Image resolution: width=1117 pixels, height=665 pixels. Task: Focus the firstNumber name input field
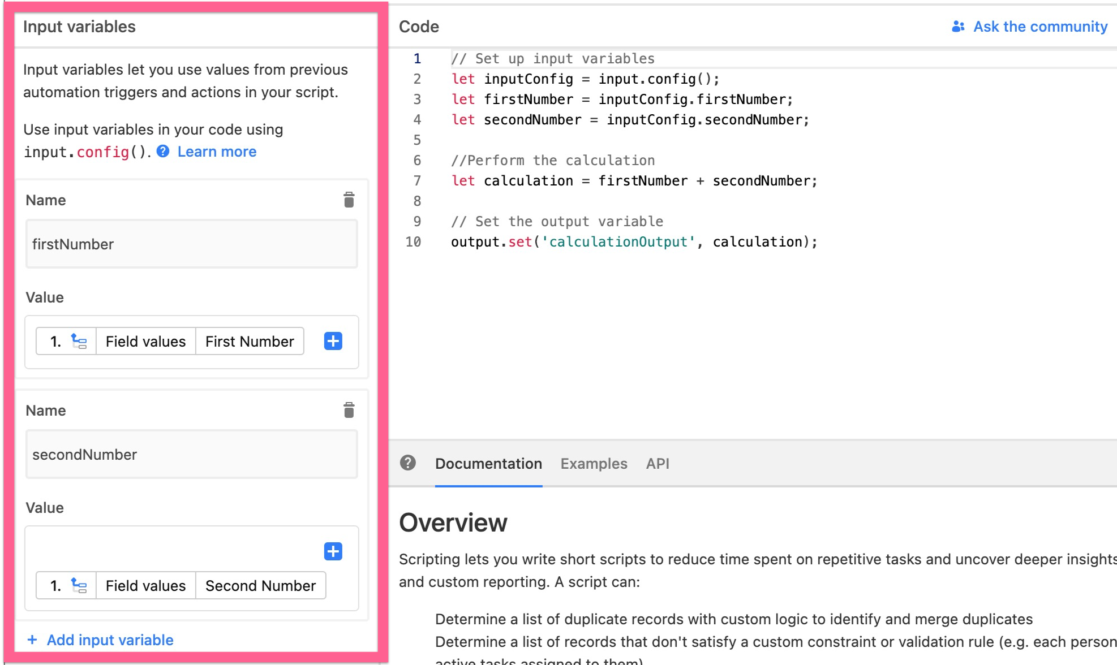click(x=192, y=244)
